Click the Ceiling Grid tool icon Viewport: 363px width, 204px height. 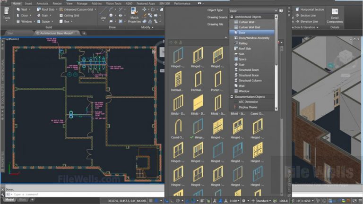61,16
